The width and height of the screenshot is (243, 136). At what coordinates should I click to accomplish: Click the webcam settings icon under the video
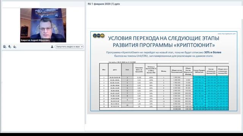(x=5, y=46)
